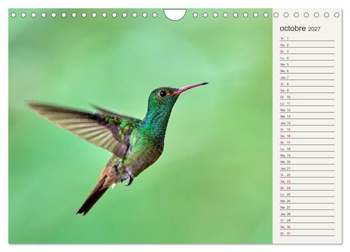The width and height of the screenshot is (350, 252).
Task: Select the 'Di 17' date row
Action: (x=307, y=142)
